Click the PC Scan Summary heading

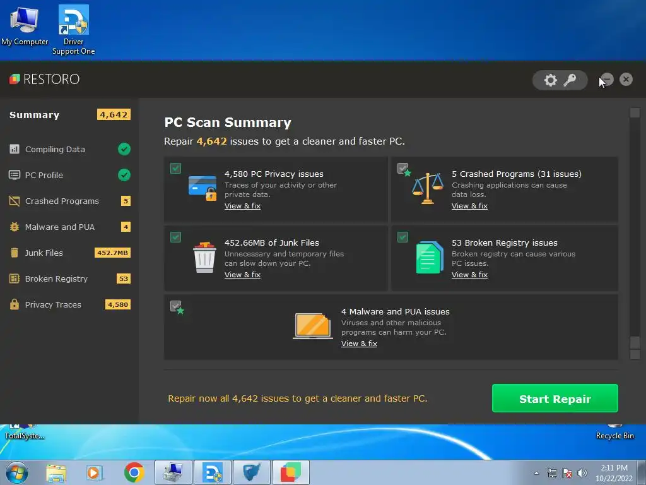coord(227,123)
